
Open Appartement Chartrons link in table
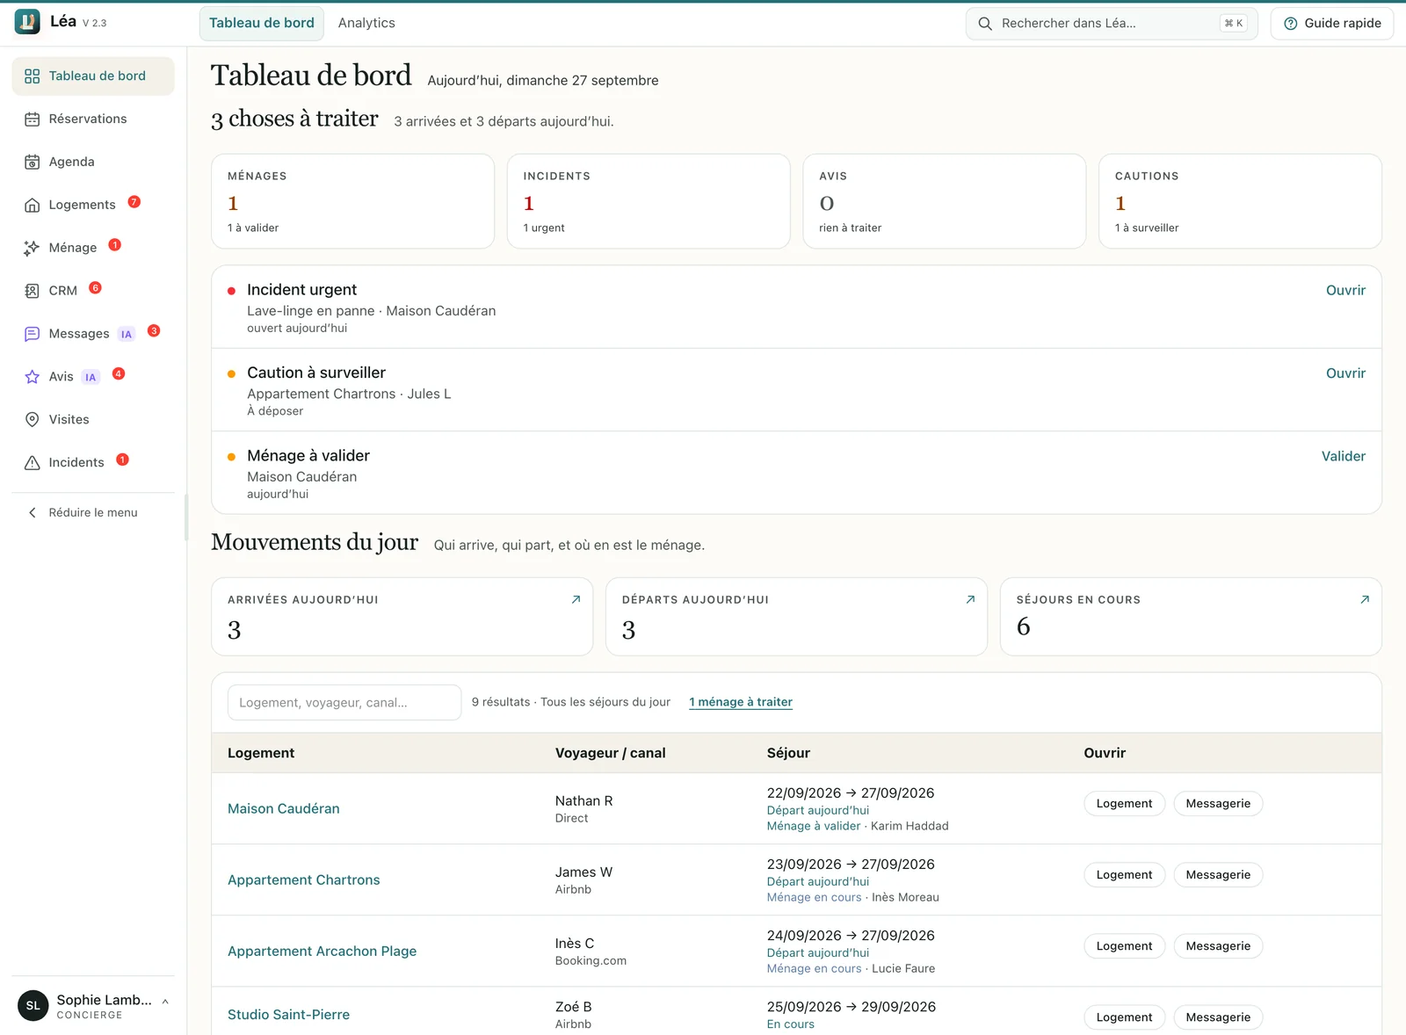click(x=304, y=880)
